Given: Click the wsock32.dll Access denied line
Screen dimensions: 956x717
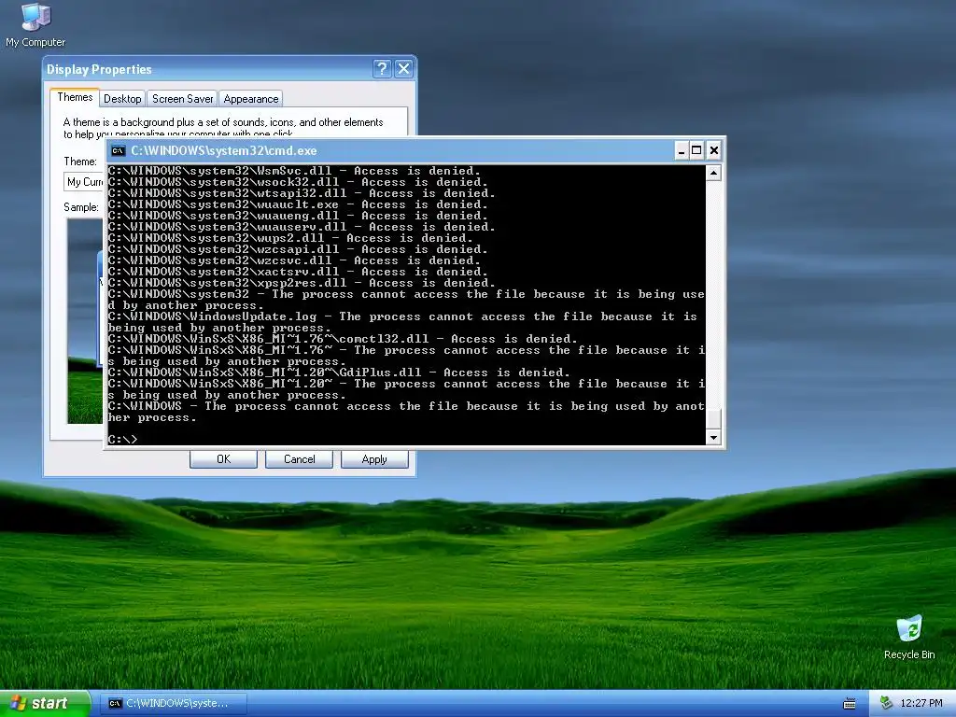Looking at the screenshot, I should click(x=298, y=182).
